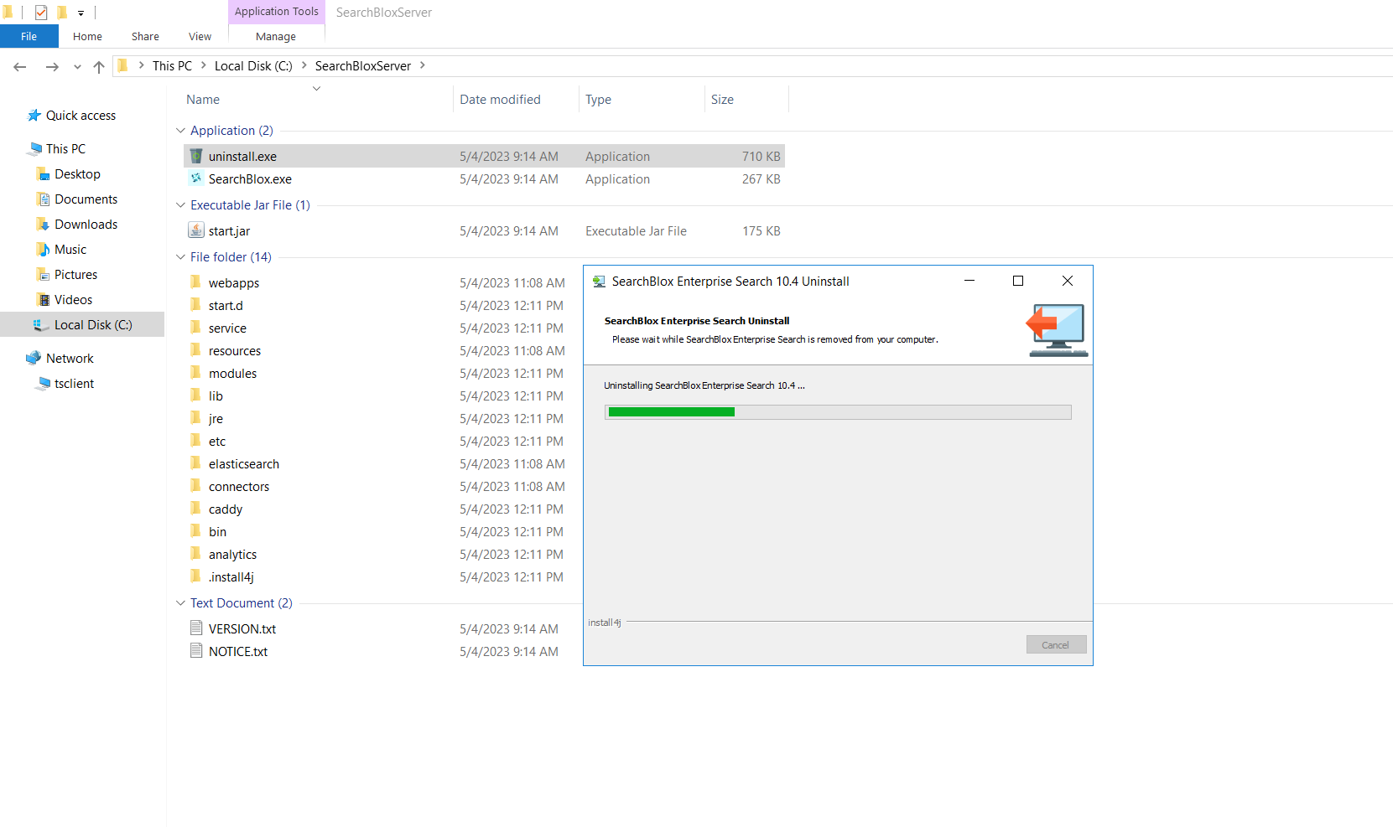Screen dimensions: 1393x827
Task: Click the elasticsearch folder icon
Action: pos(196,463)
